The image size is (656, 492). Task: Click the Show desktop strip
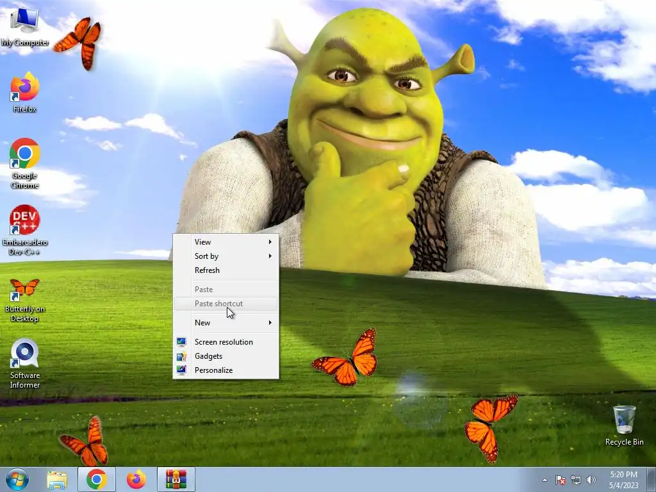pos(652,479)
